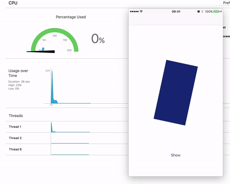Click the Low: 0% text

click(x=13, y=88)
